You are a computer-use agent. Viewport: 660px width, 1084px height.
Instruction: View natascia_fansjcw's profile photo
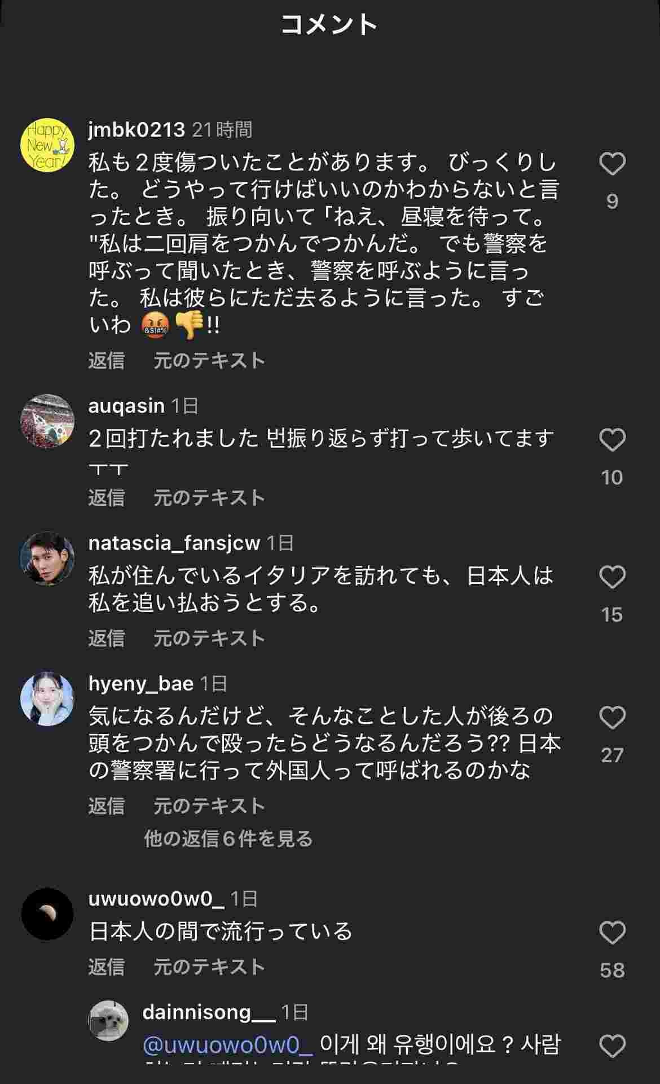click(x=47, y=558)
